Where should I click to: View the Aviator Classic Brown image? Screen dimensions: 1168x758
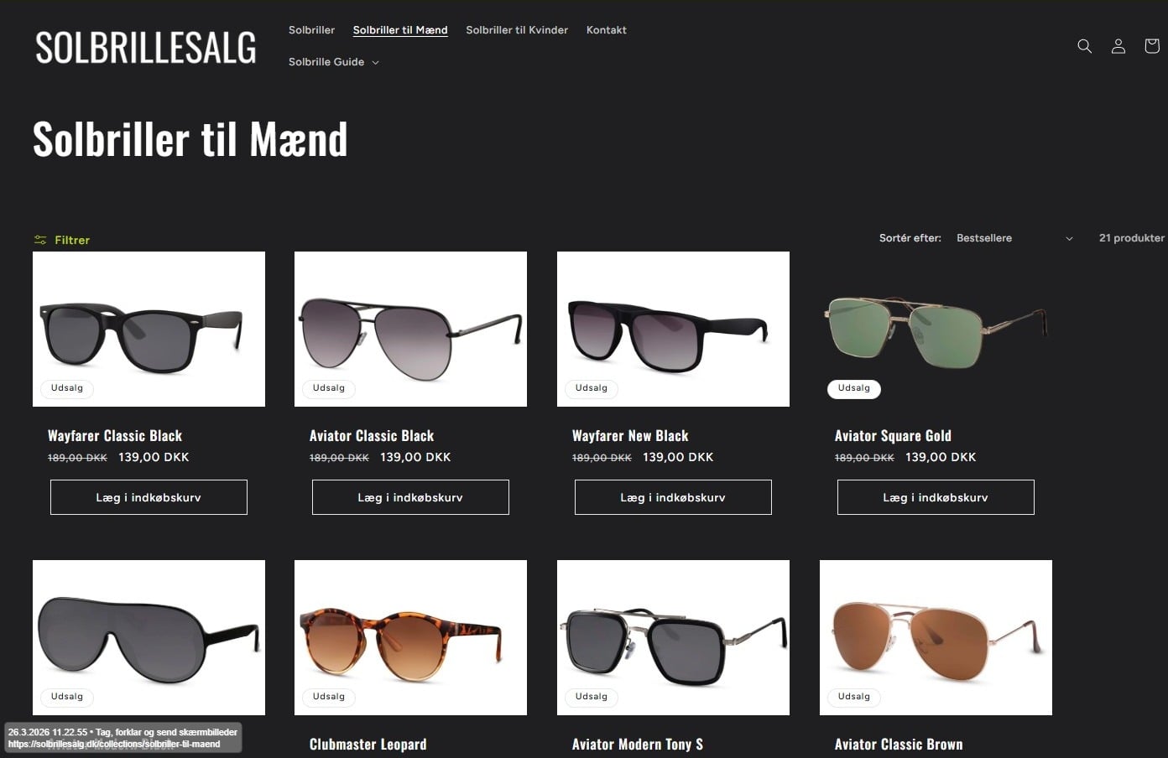click(x=936, y=637)
